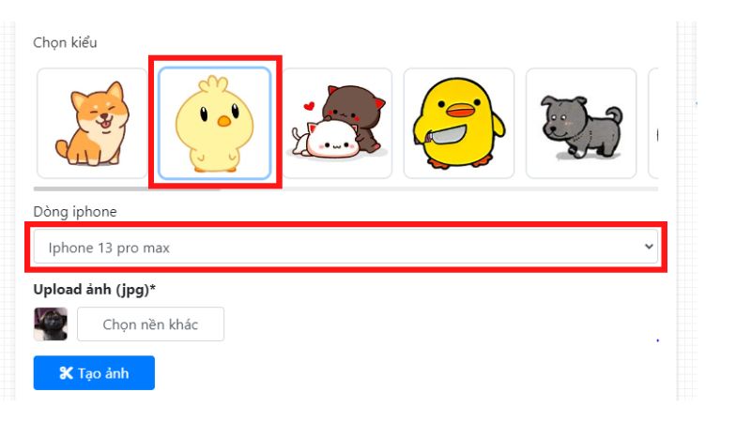Screen dimensions: 751x422
Task: Click the empty scrollbar track right side
Action: [x=438, y=188]
